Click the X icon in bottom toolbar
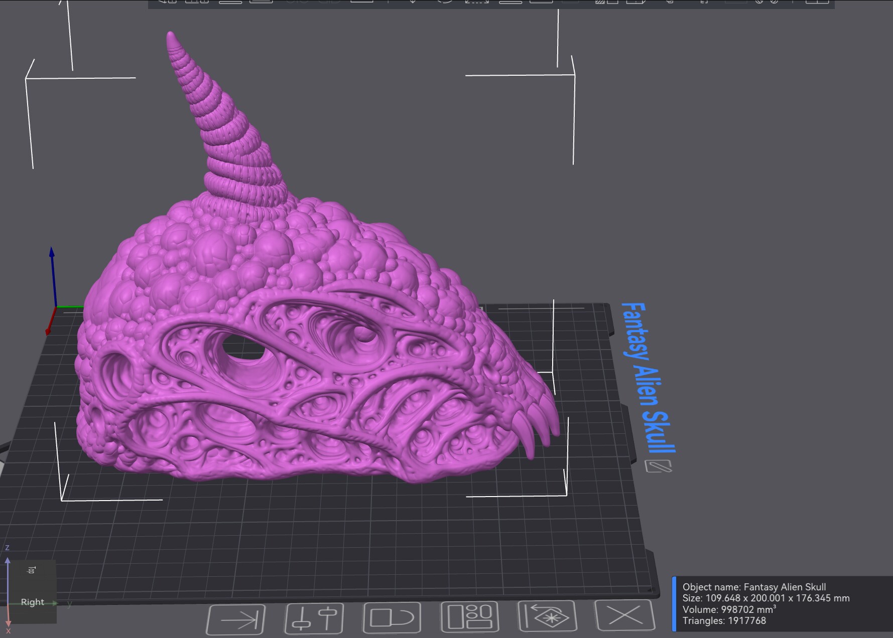 (625, 615)
